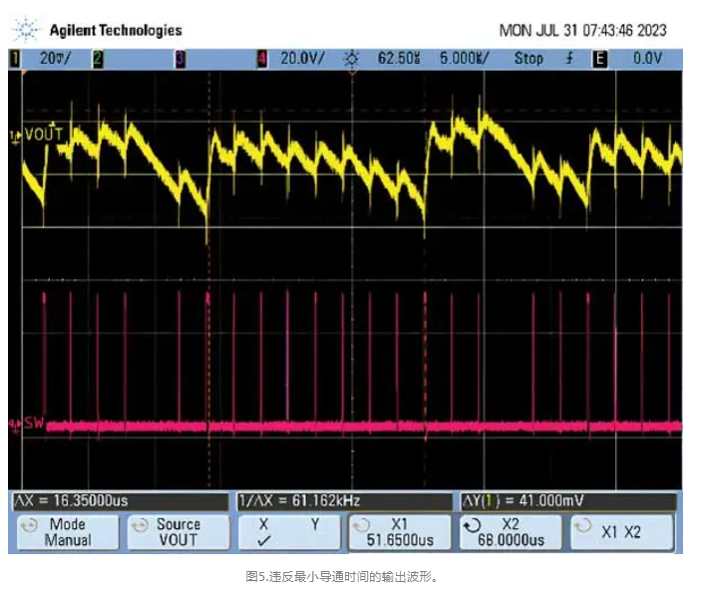Click the SW channel ground marker
Viewport: 703px width, 591px height.
point(15,426)
